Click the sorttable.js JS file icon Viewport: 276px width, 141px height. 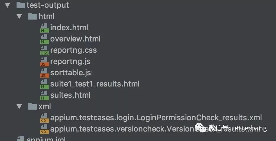[44, 73]
